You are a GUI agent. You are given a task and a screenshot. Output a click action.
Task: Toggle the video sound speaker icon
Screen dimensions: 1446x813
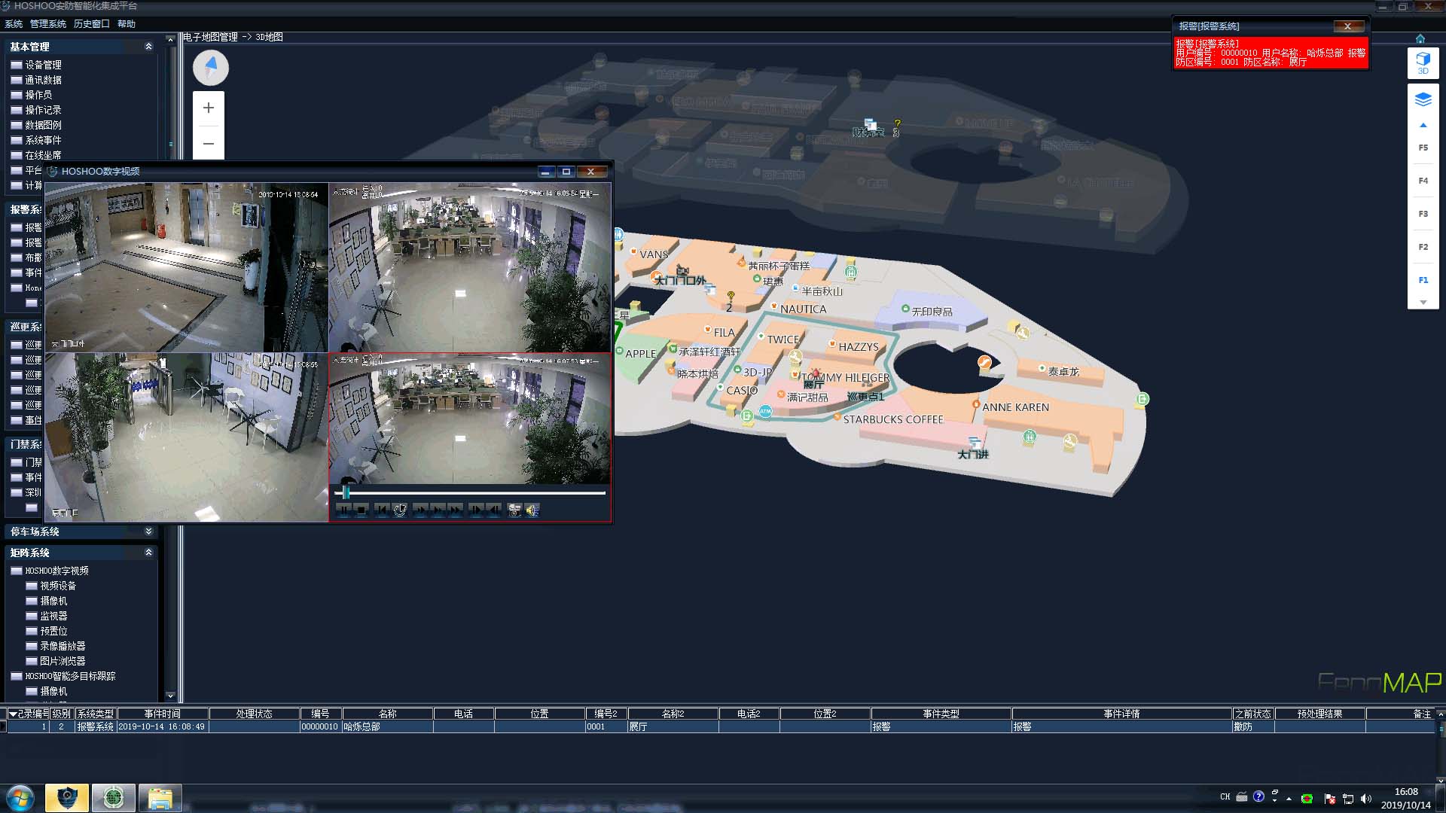click(532, 510)
